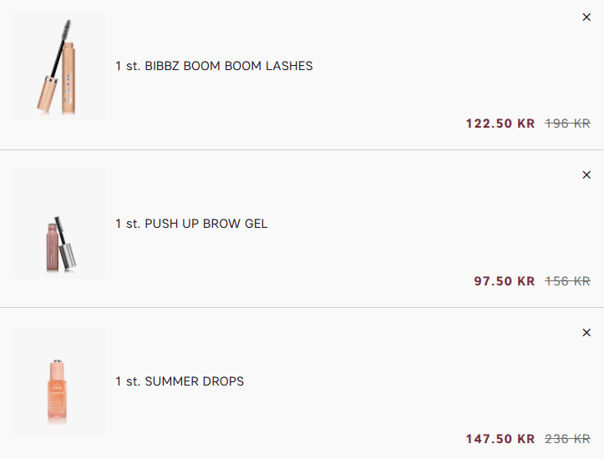
Task: Click the '1 st.' quantity beside Summer Drops
Action: pos(128,381)
